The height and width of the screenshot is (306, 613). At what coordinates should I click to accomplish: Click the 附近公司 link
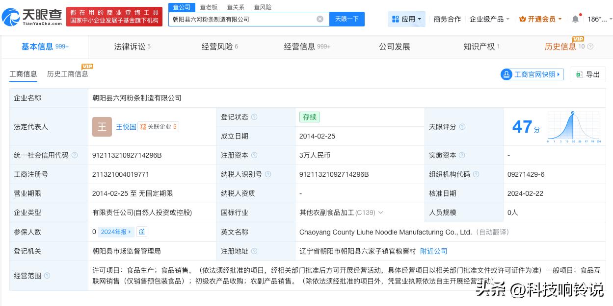[x=434, y=251]
